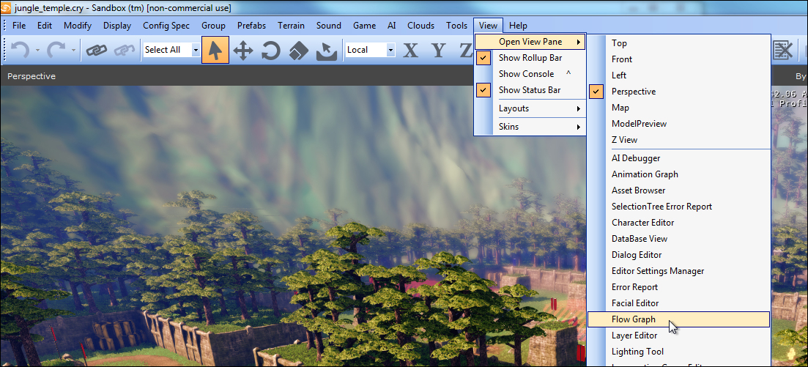Close the open View menu
Viewport: 808px width, 367px height.
pyautogui.click(x=488, y=25)
